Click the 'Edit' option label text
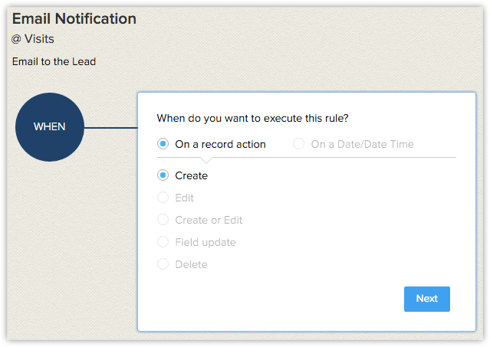Viewport: 490px width, 347px height. click(x=184, y=198)
